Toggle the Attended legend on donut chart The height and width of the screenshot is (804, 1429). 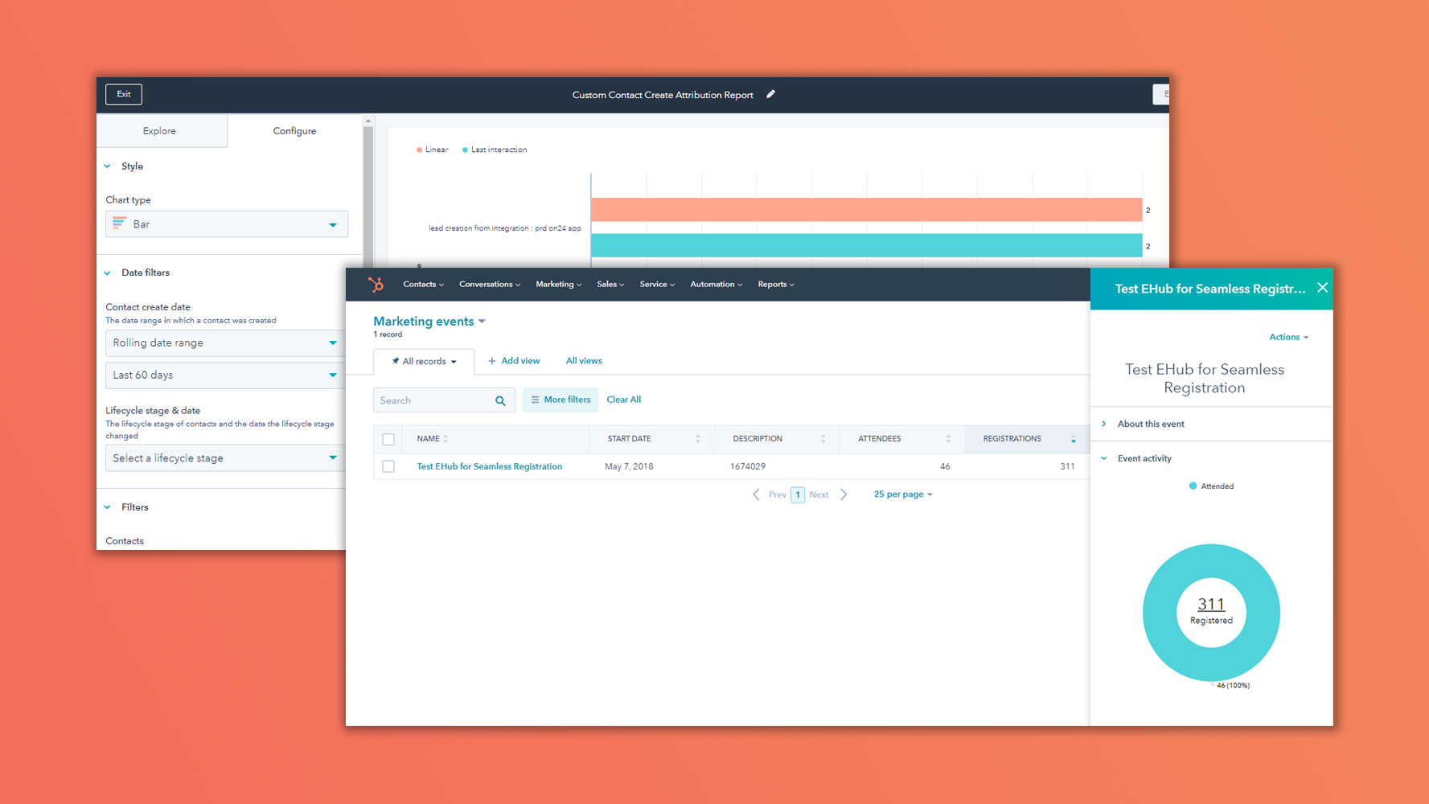[1210, 486]
